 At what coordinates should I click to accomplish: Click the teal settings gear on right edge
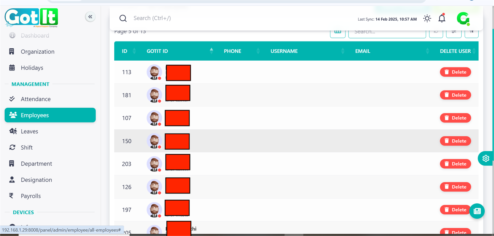coord(486,158)
